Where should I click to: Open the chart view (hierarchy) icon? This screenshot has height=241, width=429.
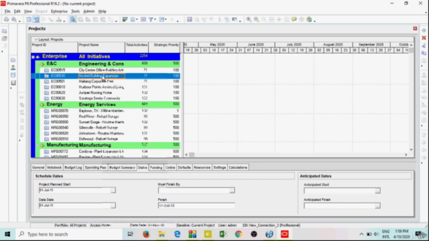pos(58,19)
